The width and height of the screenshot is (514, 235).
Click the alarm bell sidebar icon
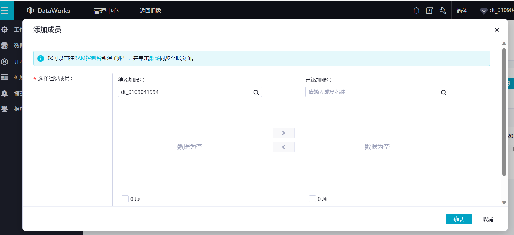[4, 94]
